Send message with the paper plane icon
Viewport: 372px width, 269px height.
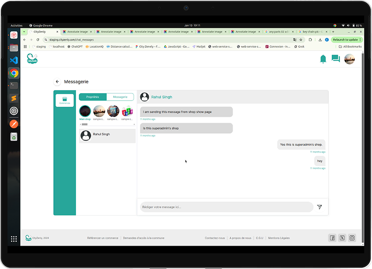pos(320,207)
